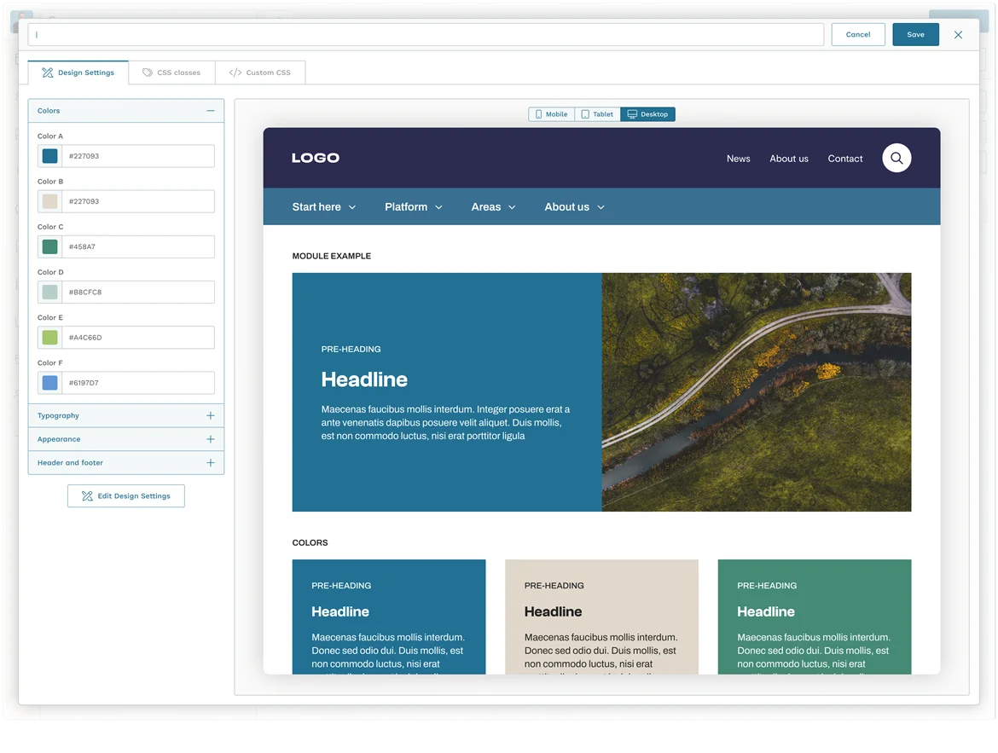The width and height of the screenshot is (998, 753).
Task: Open Color D swatch picker
Action: [x=49, y=293]
